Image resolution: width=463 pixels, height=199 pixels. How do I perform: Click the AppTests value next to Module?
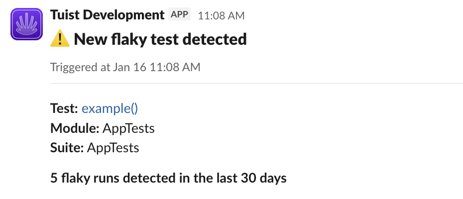(128, 128)
